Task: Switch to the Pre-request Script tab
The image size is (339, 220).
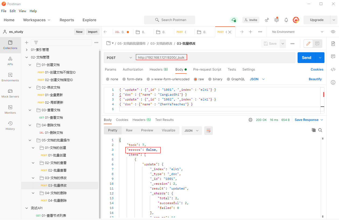Action: point(207,69)
